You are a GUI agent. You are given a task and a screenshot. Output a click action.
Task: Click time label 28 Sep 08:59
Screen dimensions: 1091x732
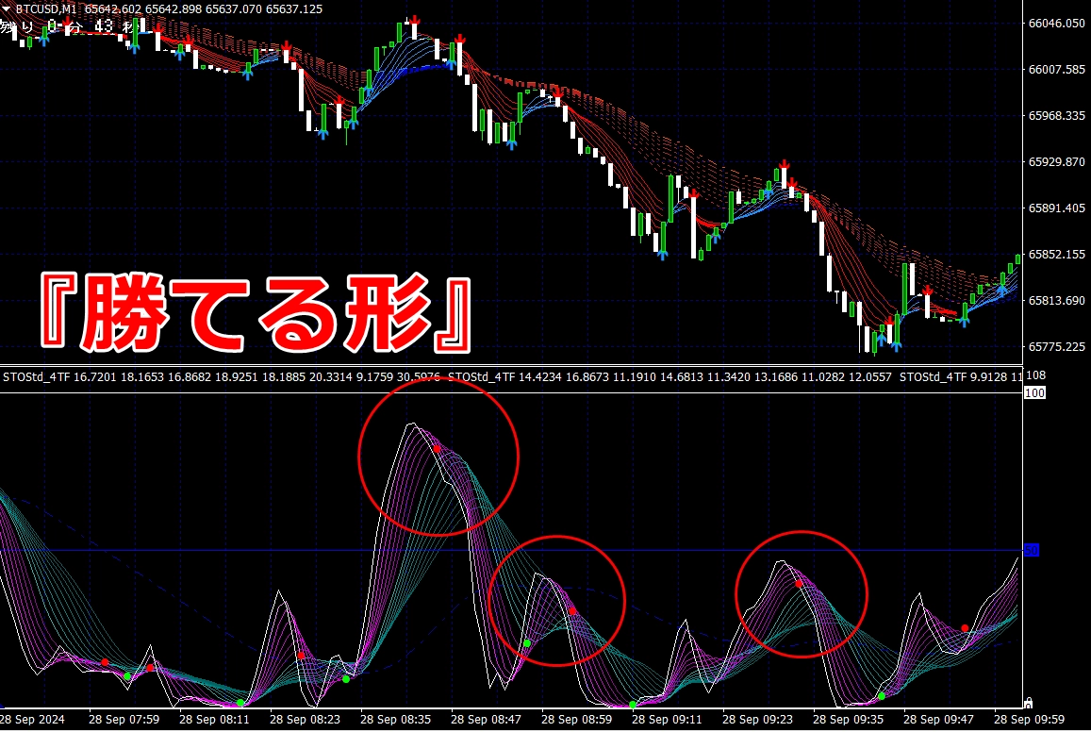[576, 720]
